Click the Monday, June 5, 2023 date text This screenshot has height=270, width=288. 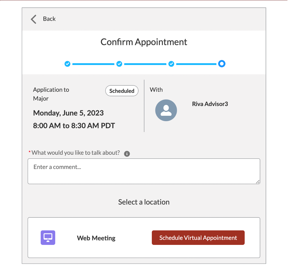(x=68, y=113)
